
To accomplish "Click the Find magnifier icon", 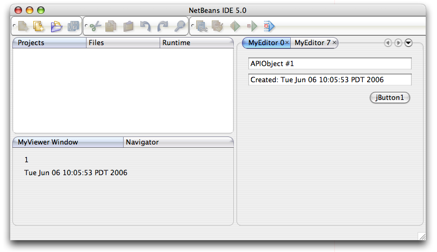I will [x=180, y=26].
